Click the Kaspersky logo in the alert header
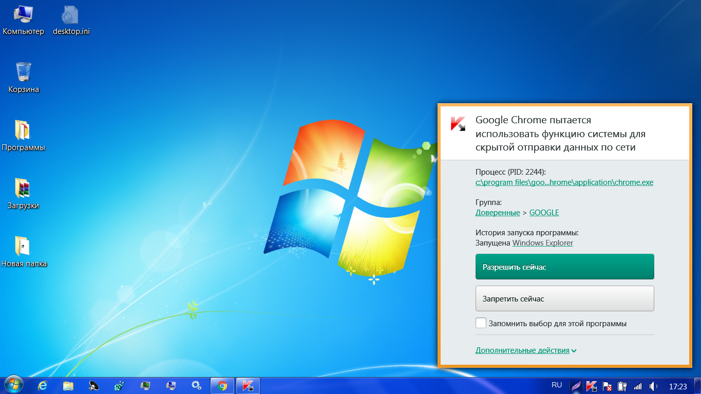The height and width of the screenshot is (394, 701). 458,124
